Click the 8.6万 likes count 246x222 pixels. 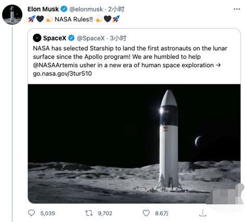tap(161, 213)
